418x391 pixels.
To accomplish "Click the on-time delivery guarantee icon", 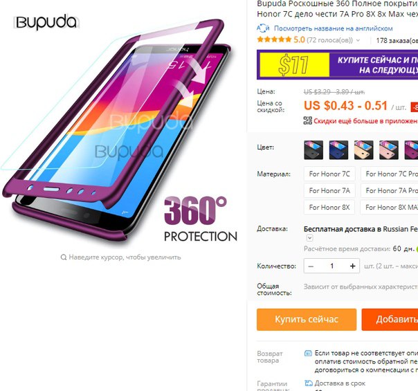I will click(x=309, y=383).
